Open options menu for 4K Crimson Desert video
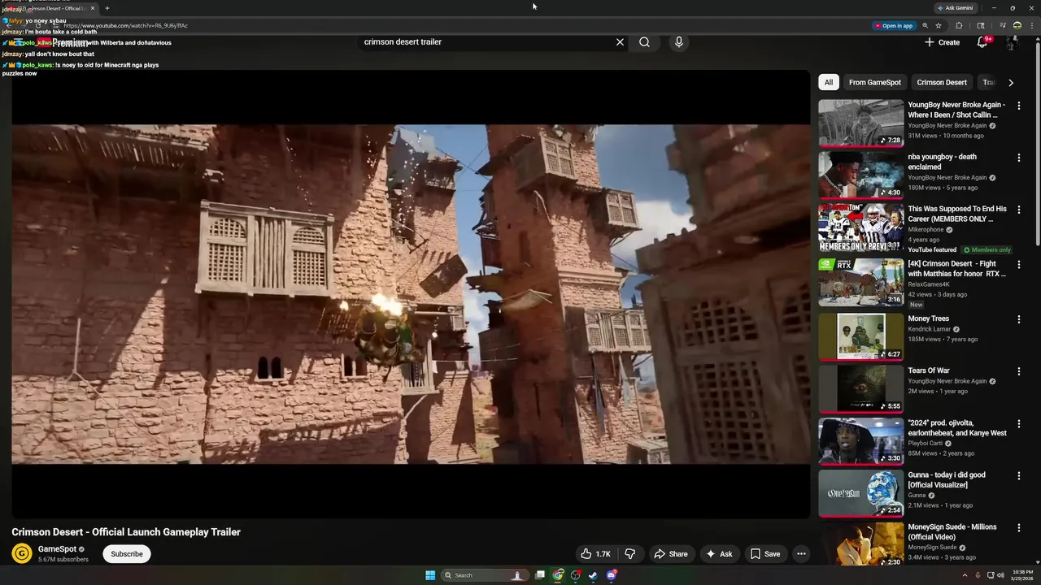 coord(1018,264)
